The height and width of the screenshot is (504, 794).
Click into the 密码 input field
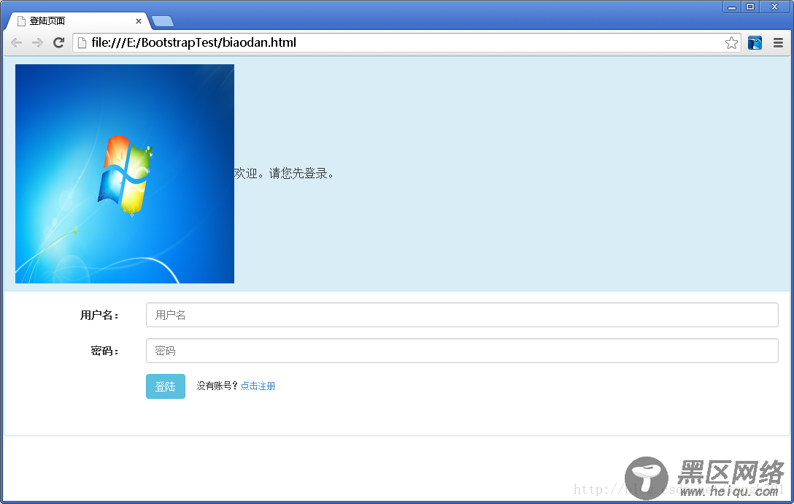coord(462,351)
